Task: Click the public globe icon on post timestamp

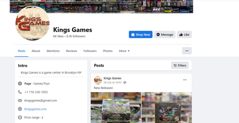Action: point(125,82)
